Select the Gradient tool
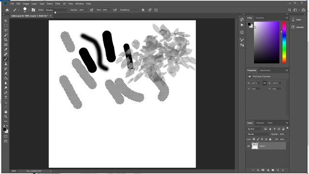Screen dimensions: 309x174 pos(6,78)
